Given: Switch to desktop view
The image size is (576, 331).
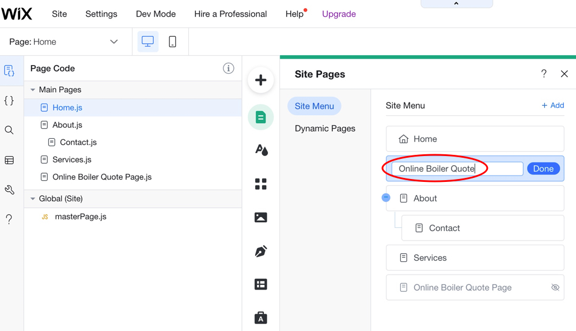Looking at the screenshot, I should (x=147, y=41).
